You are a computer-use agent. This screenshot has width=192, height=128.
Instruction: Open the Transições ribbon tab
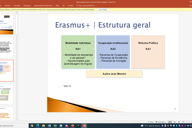pos(17,6)
